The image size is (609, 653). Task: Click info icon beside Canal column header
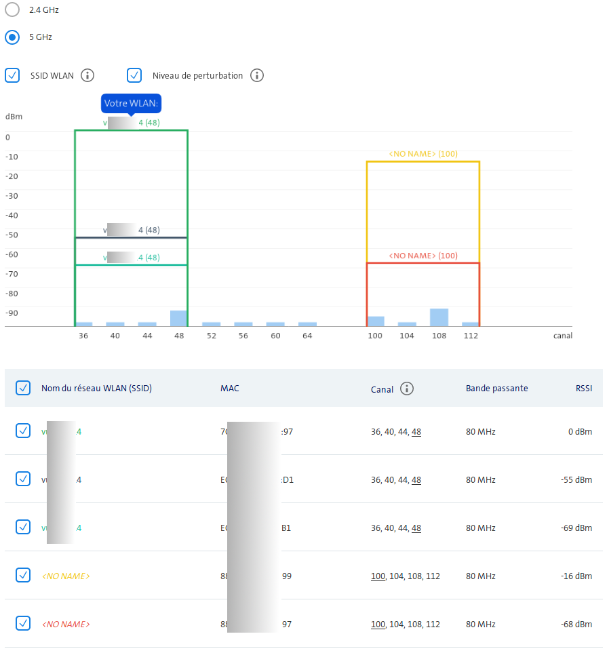click(x=406, y=389)
